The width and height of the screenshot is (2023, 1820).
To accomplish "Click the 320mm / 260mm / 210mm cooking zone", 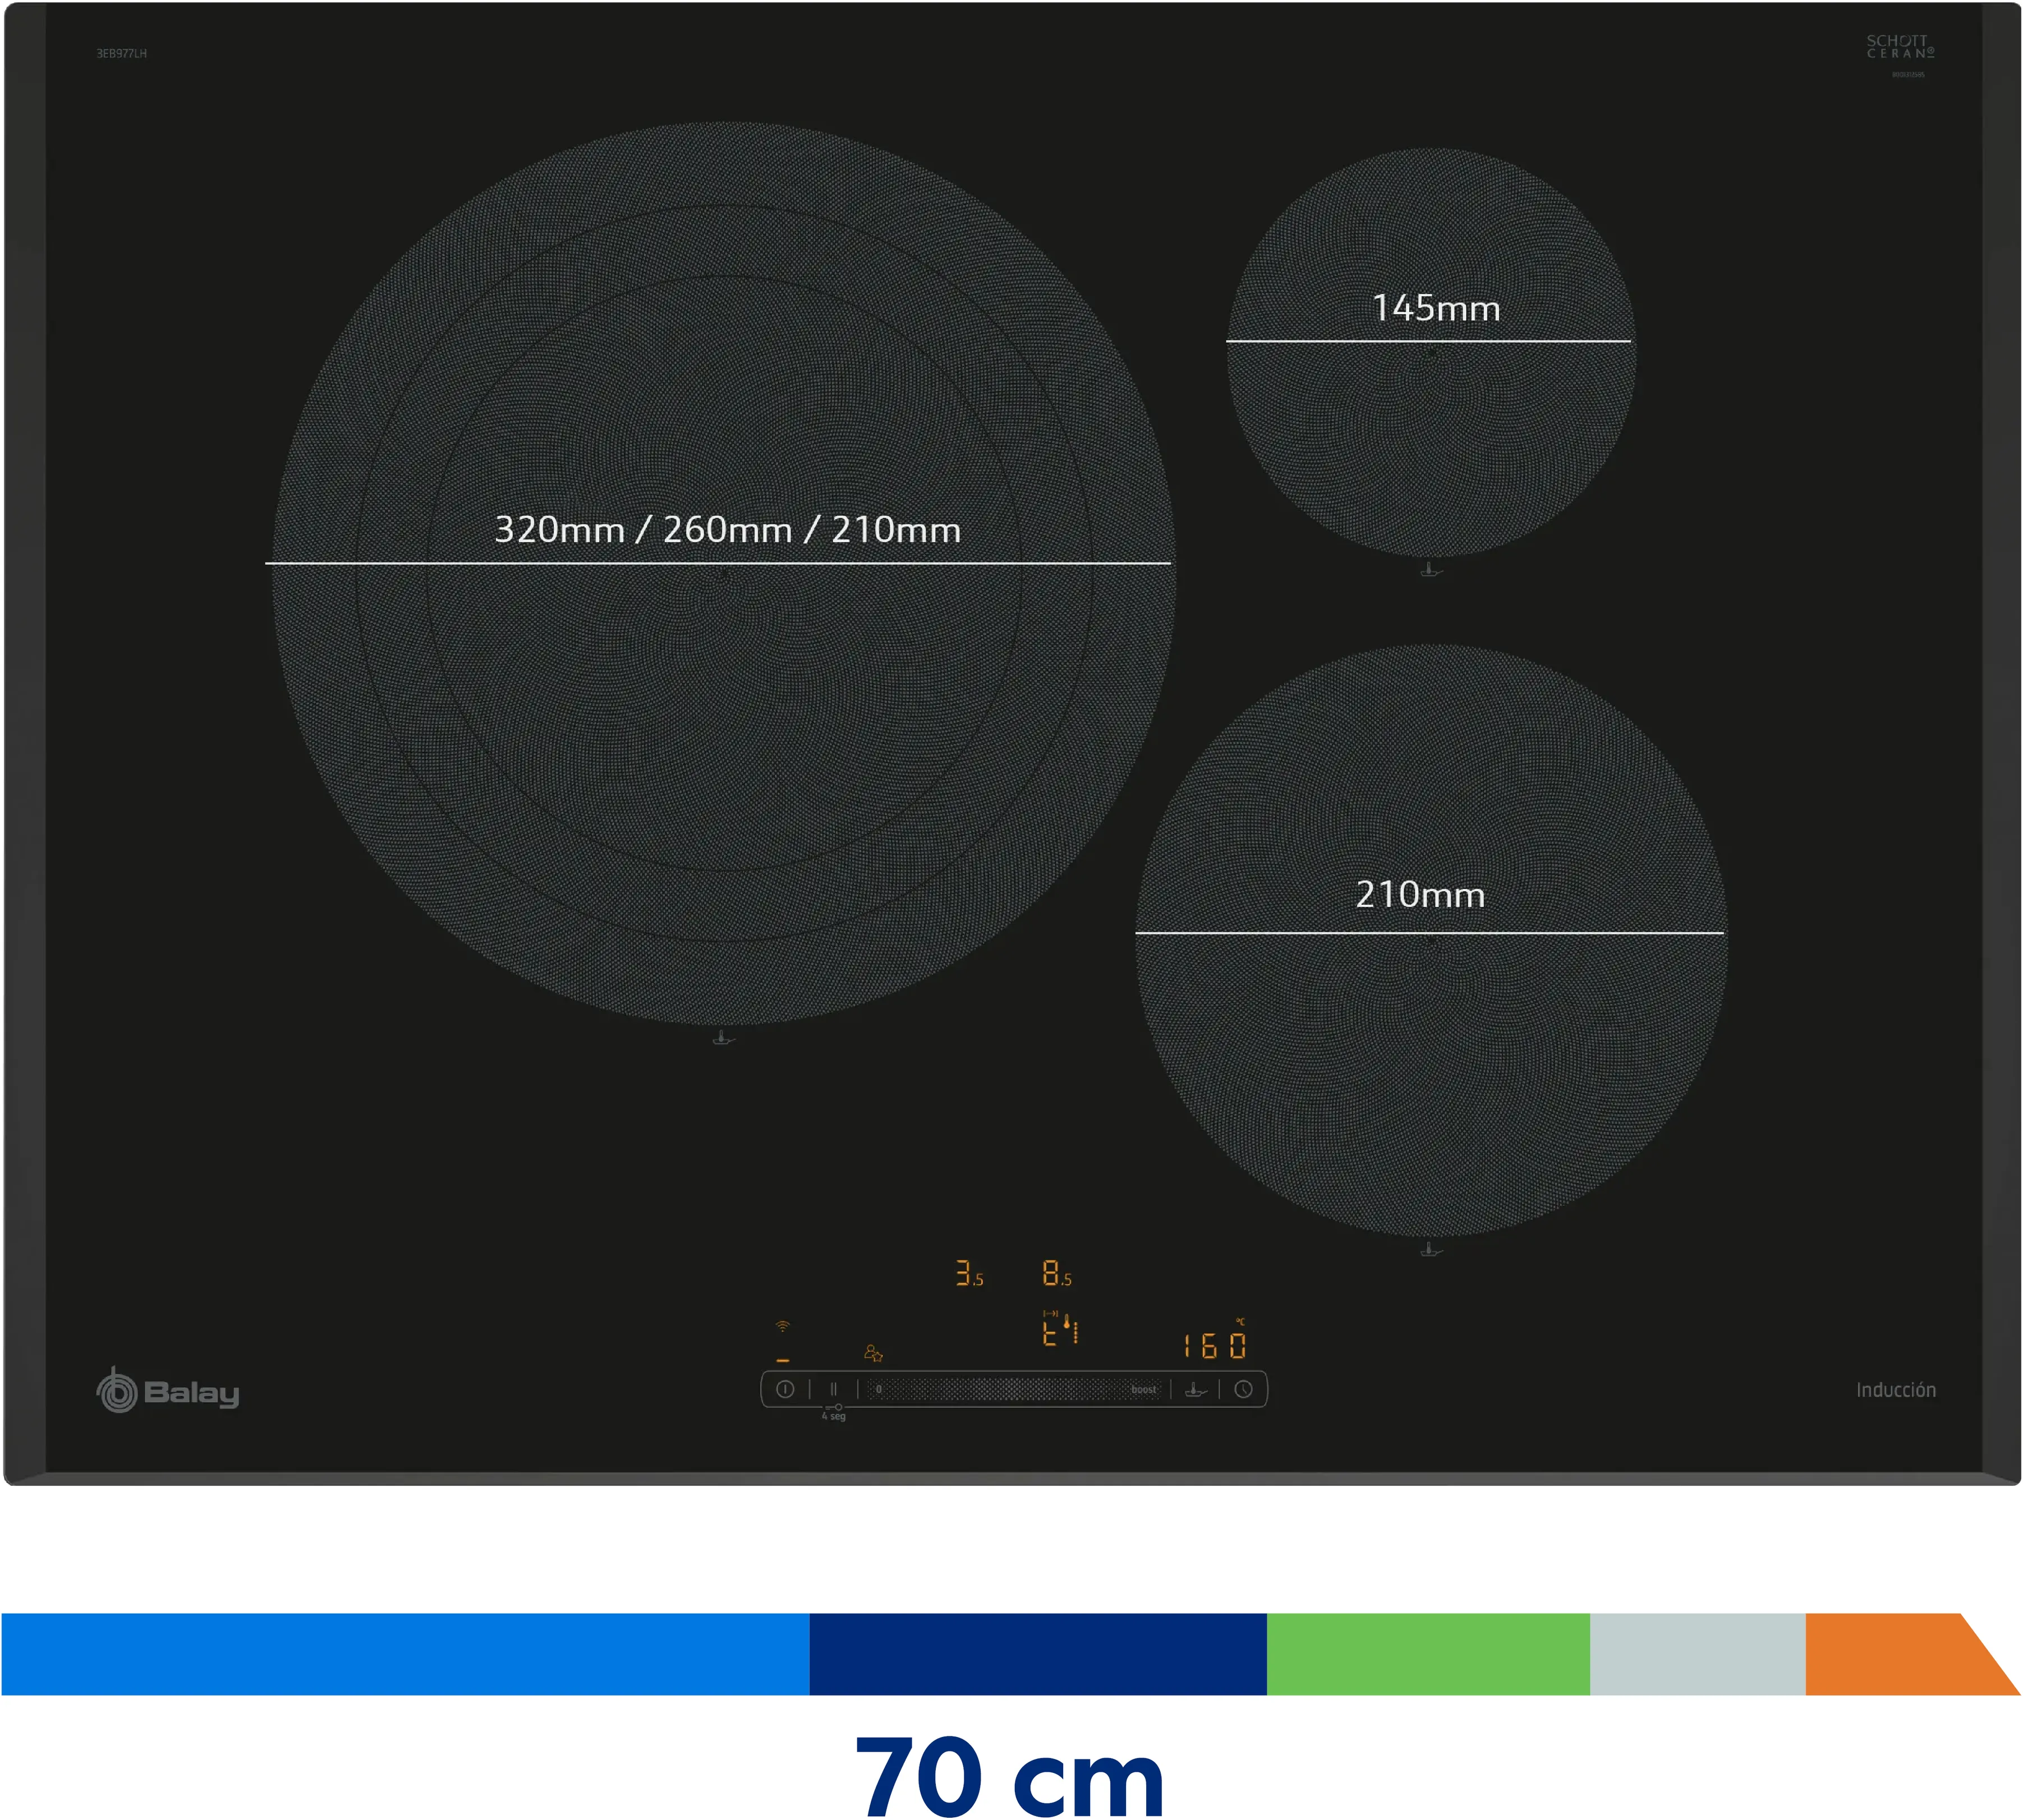I will (723, 573).
